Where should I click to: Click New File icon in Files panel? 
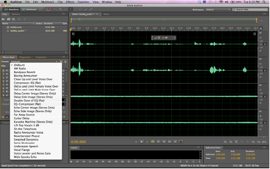coord(14,19)
